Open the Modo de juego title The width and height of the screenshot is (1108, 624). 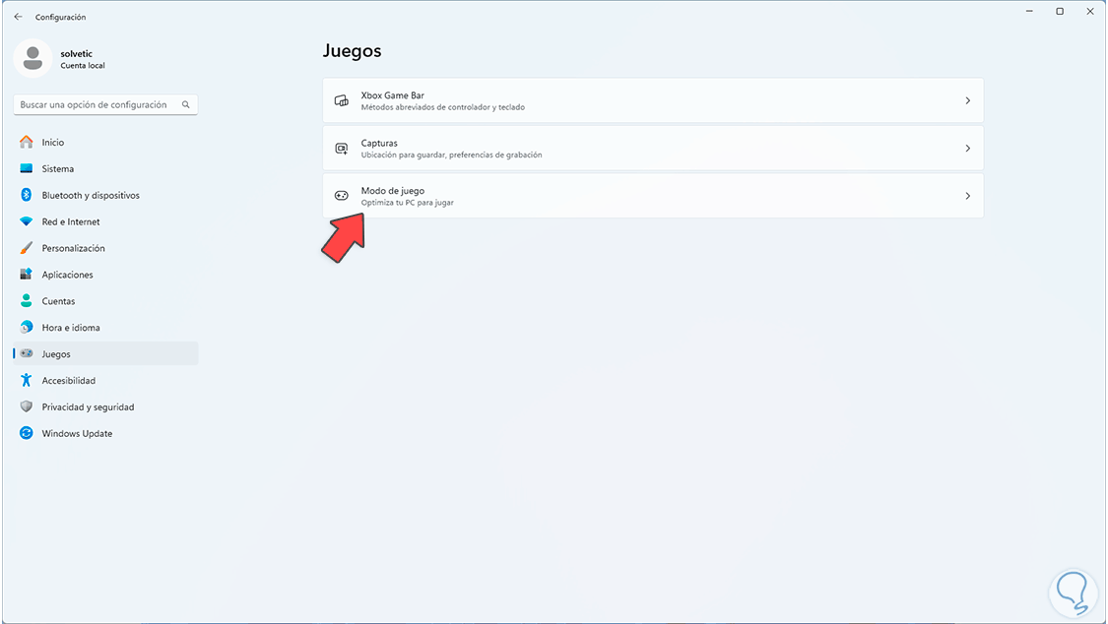(392, 191)
